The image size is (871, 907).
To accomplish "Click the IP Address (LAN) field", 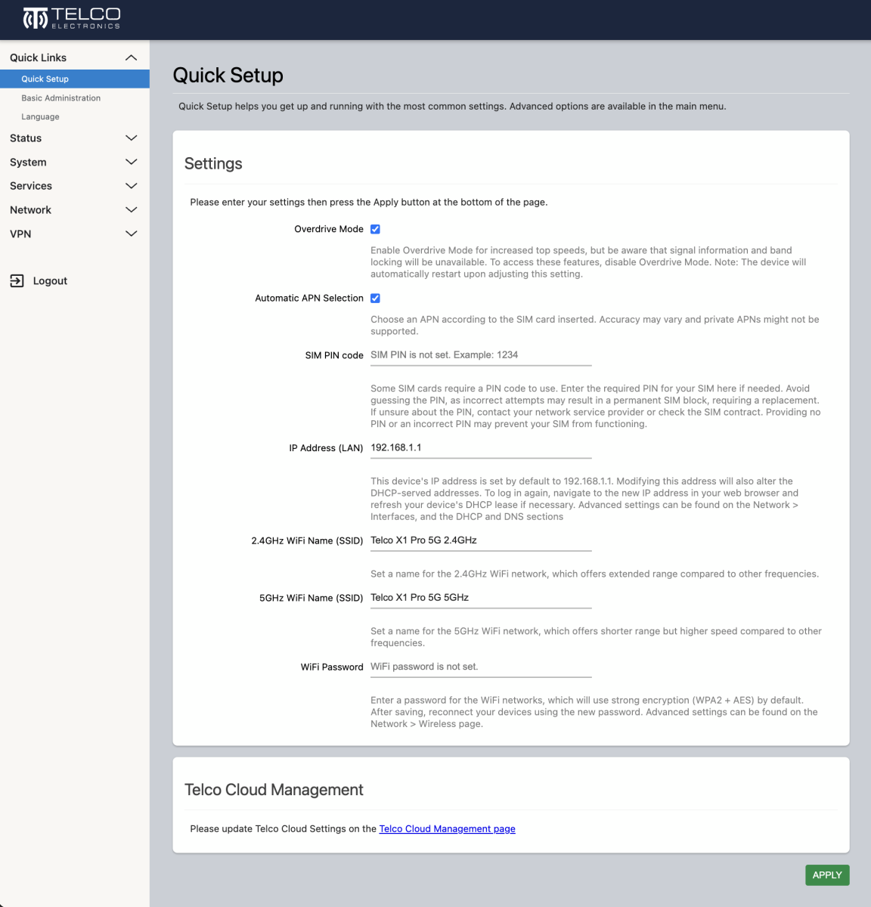I will pyautogui.click(x=481, y=448).
